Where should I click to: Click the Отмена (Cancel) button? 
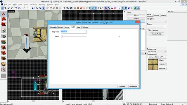pyautogui.click(x=122, y=86)
